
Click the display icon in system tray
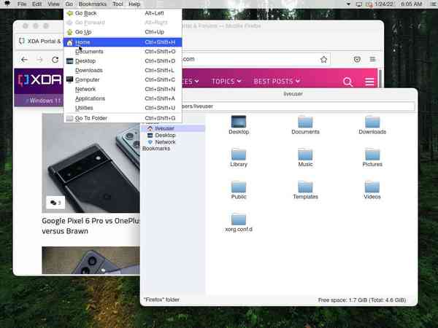[x=359, y=4]
